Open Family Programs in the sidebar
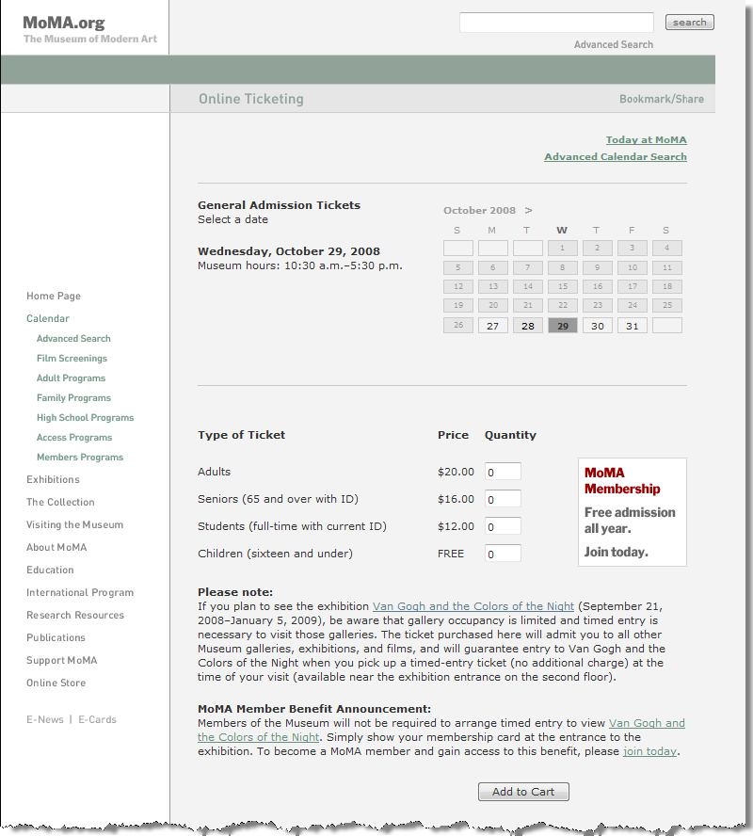The image size is (753, 836). (x=73, y=397)
